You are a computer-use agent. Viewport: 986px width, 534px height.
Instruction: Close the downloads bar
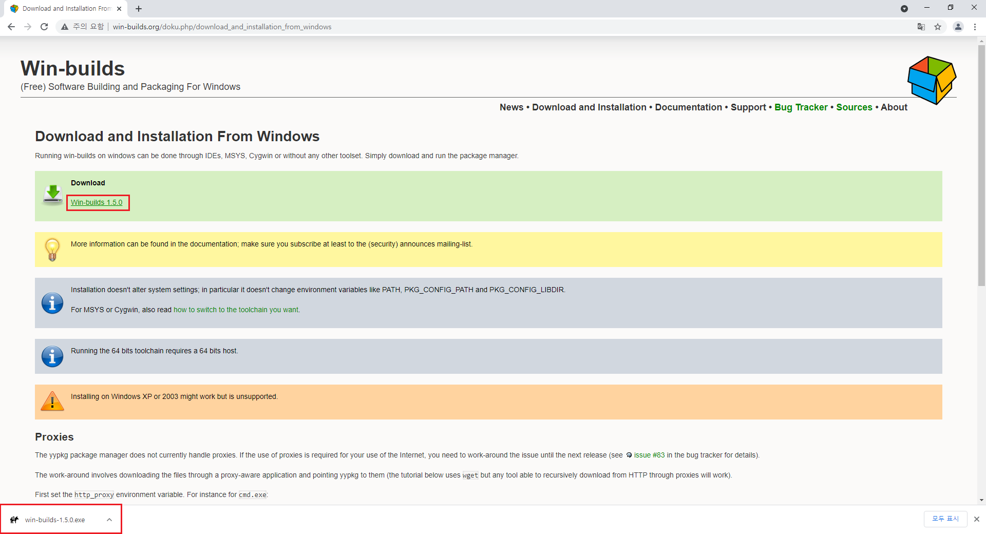point(977,519)
